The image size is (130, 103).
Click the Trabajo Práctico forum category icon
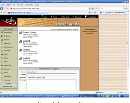click(21, 33)
